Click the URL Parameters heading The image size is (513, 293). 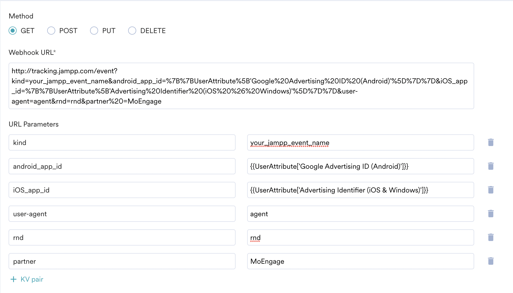(34, 124)
